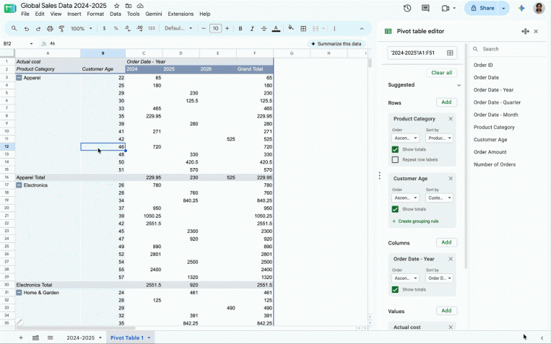551x344 pixels.
Task: Collapse the Apparel group in pivot table
Action: tap(19, 78)
